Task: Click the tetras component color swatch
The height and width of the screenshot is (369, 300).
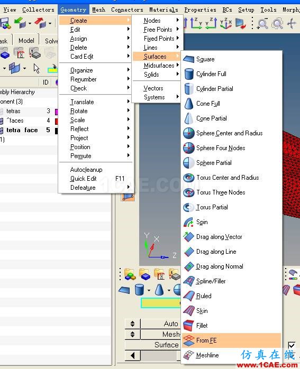Action: (x=57, y=112)
